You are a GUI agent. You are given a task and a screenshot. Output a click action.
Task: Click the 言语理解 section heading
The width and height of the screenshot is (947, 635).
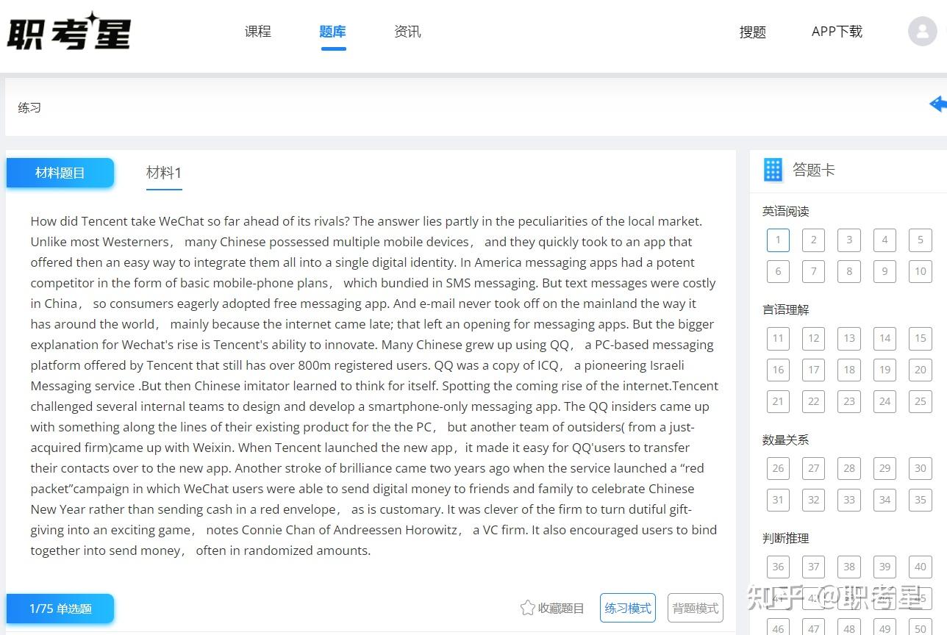(786, 310)
